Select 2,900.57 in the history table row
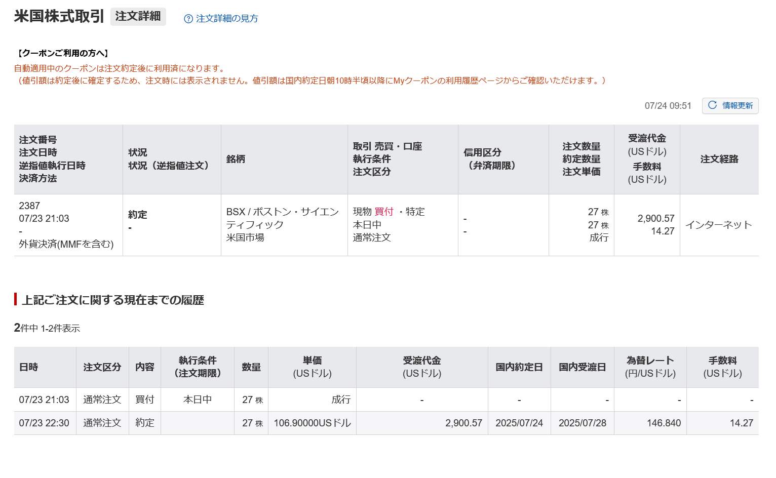Image resolution: width=776 pixels, height=478 pixels. [x=464, y=423]
